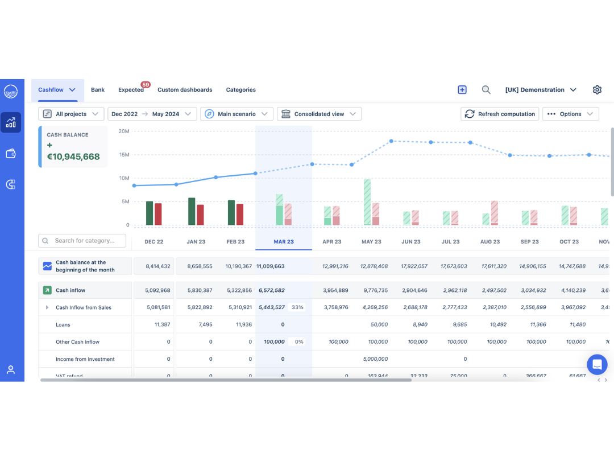Open the chat support bubble
This screenshot has height=461, width=614.
(597, 364)
